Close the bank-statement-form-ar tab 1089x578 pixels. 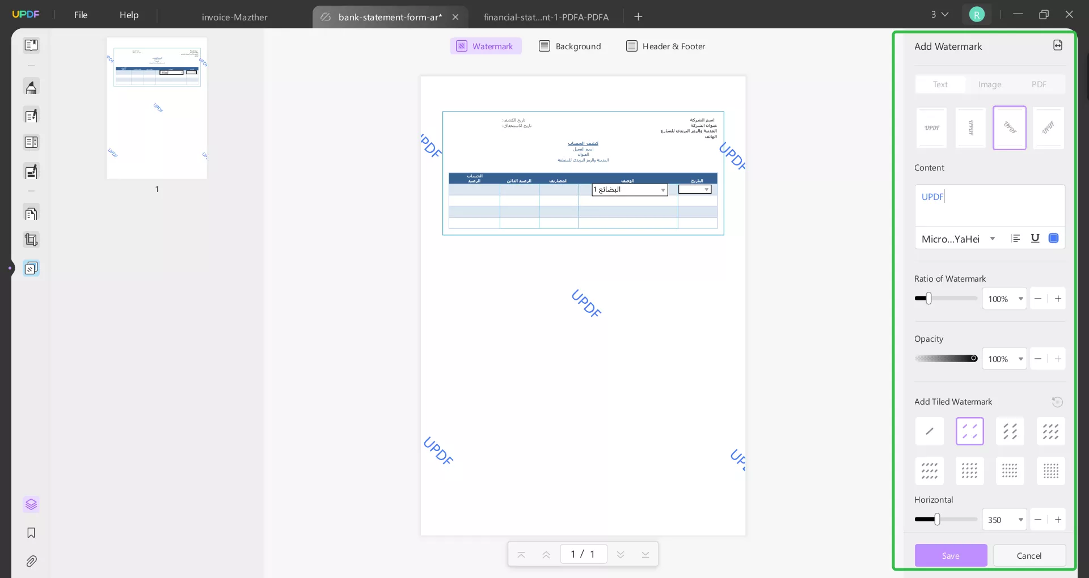click(455, 17)
